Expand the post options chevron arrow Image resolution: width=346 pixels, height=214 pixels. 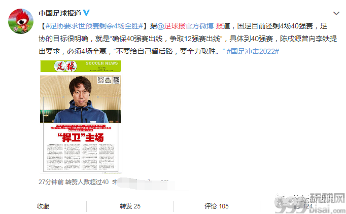pyautogui.click(x=336, y=14)
